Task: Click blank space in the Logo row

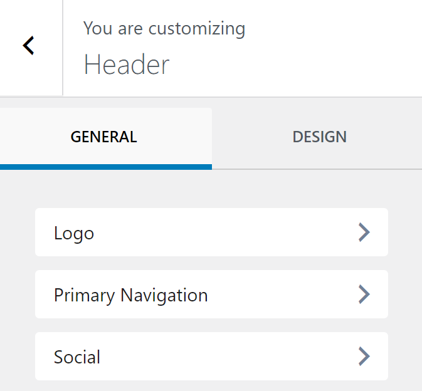Action: [238, 232]
